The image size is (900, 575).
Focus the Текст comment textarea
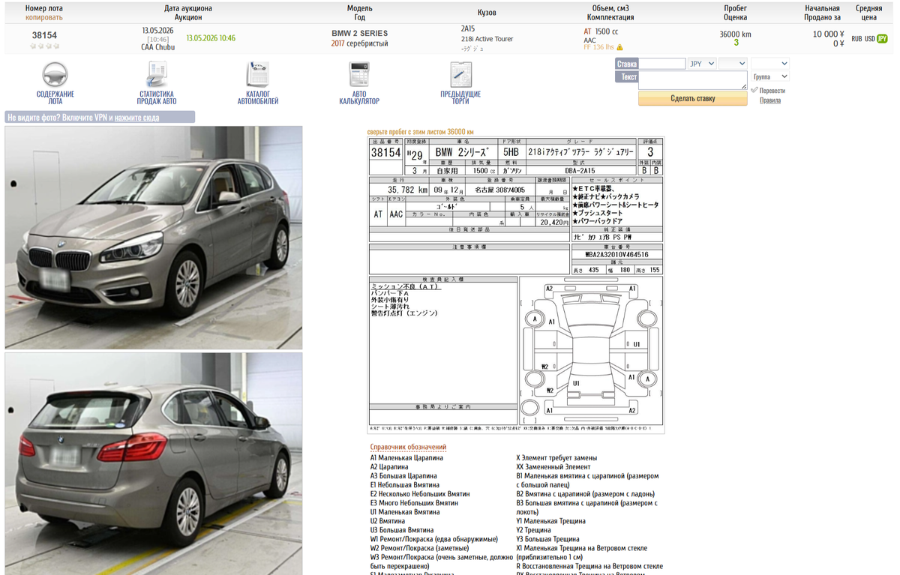[693, 81]
